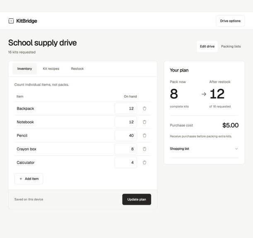
Task: Click the 'Your plan' heading
Action: click(179, 70)
